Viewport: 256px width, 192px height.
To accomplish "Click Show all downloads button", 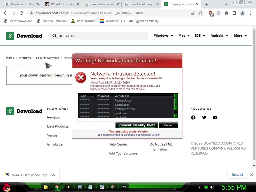I will tap(237, 175).
